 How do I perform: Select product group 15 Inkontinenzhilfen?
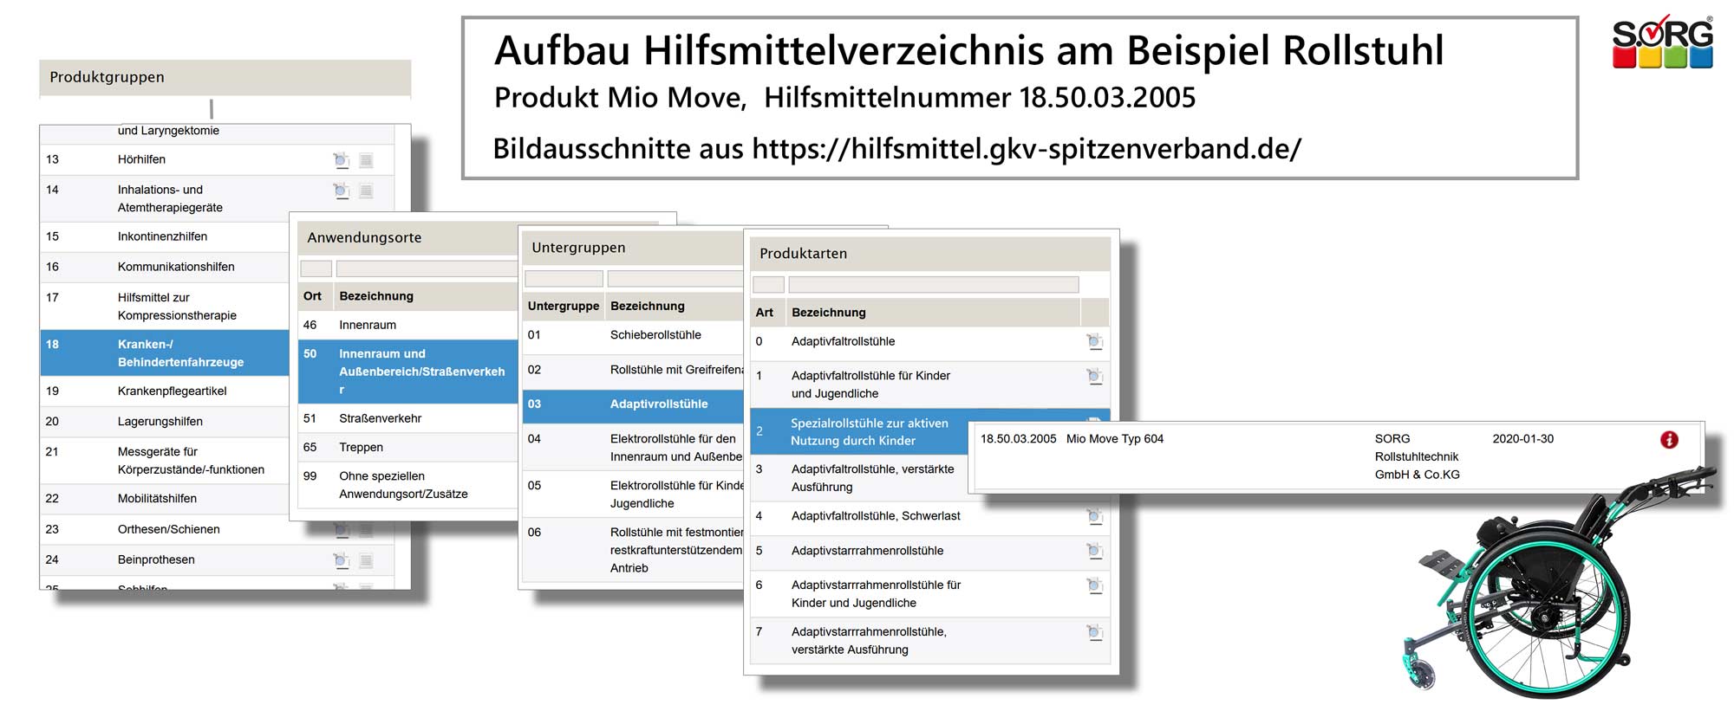click(165, 237)
